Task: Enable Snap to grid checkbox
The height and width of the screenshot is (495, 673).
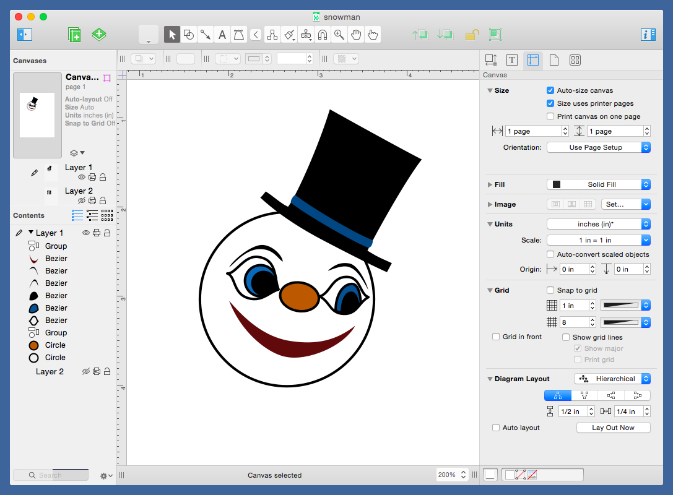Action: point(550,290)
